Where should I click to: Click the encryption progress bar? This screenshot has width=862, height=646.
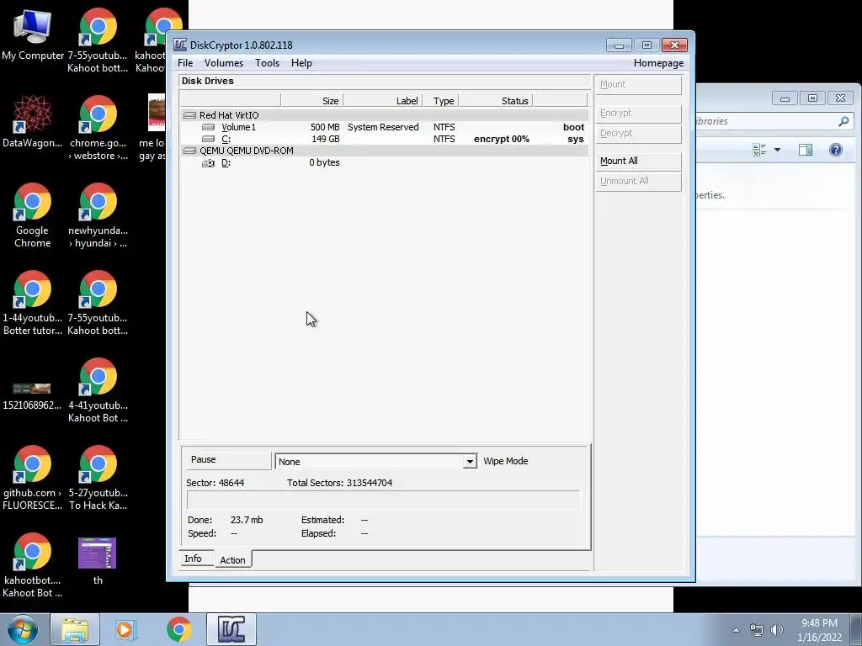383,500
